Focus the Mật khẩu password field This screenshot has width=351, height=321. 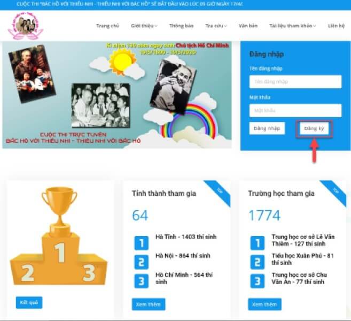pos(295,111)
